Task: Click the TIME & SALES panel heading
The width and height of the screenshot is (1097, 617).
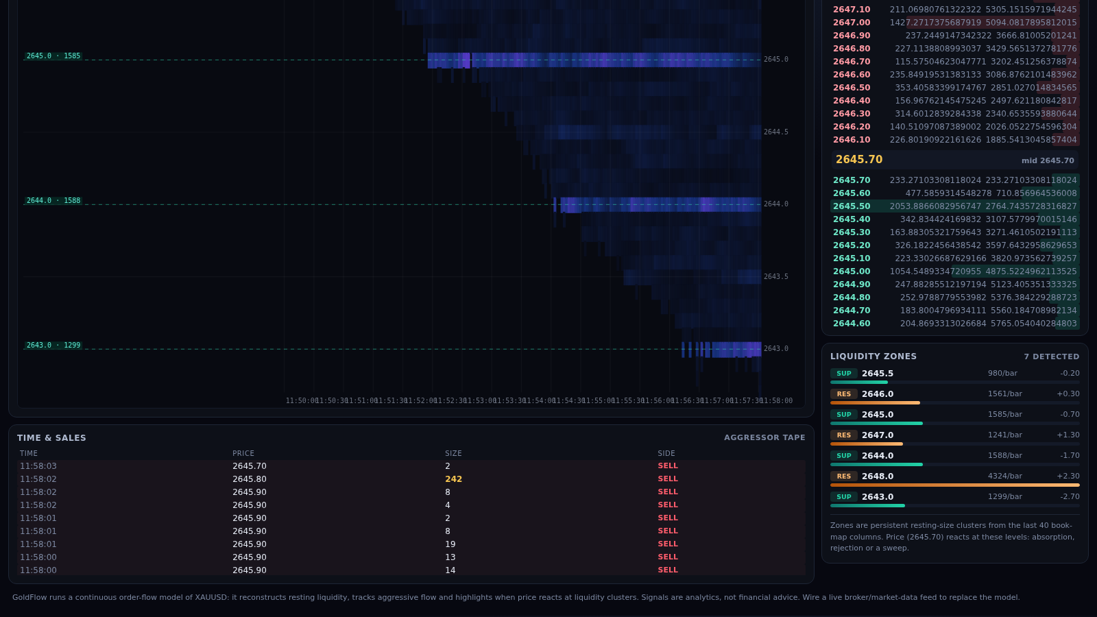Action: [x=51, y=438]
